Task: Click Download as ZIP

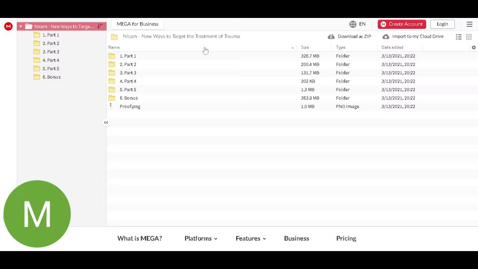Action: (x=354, y=36)
